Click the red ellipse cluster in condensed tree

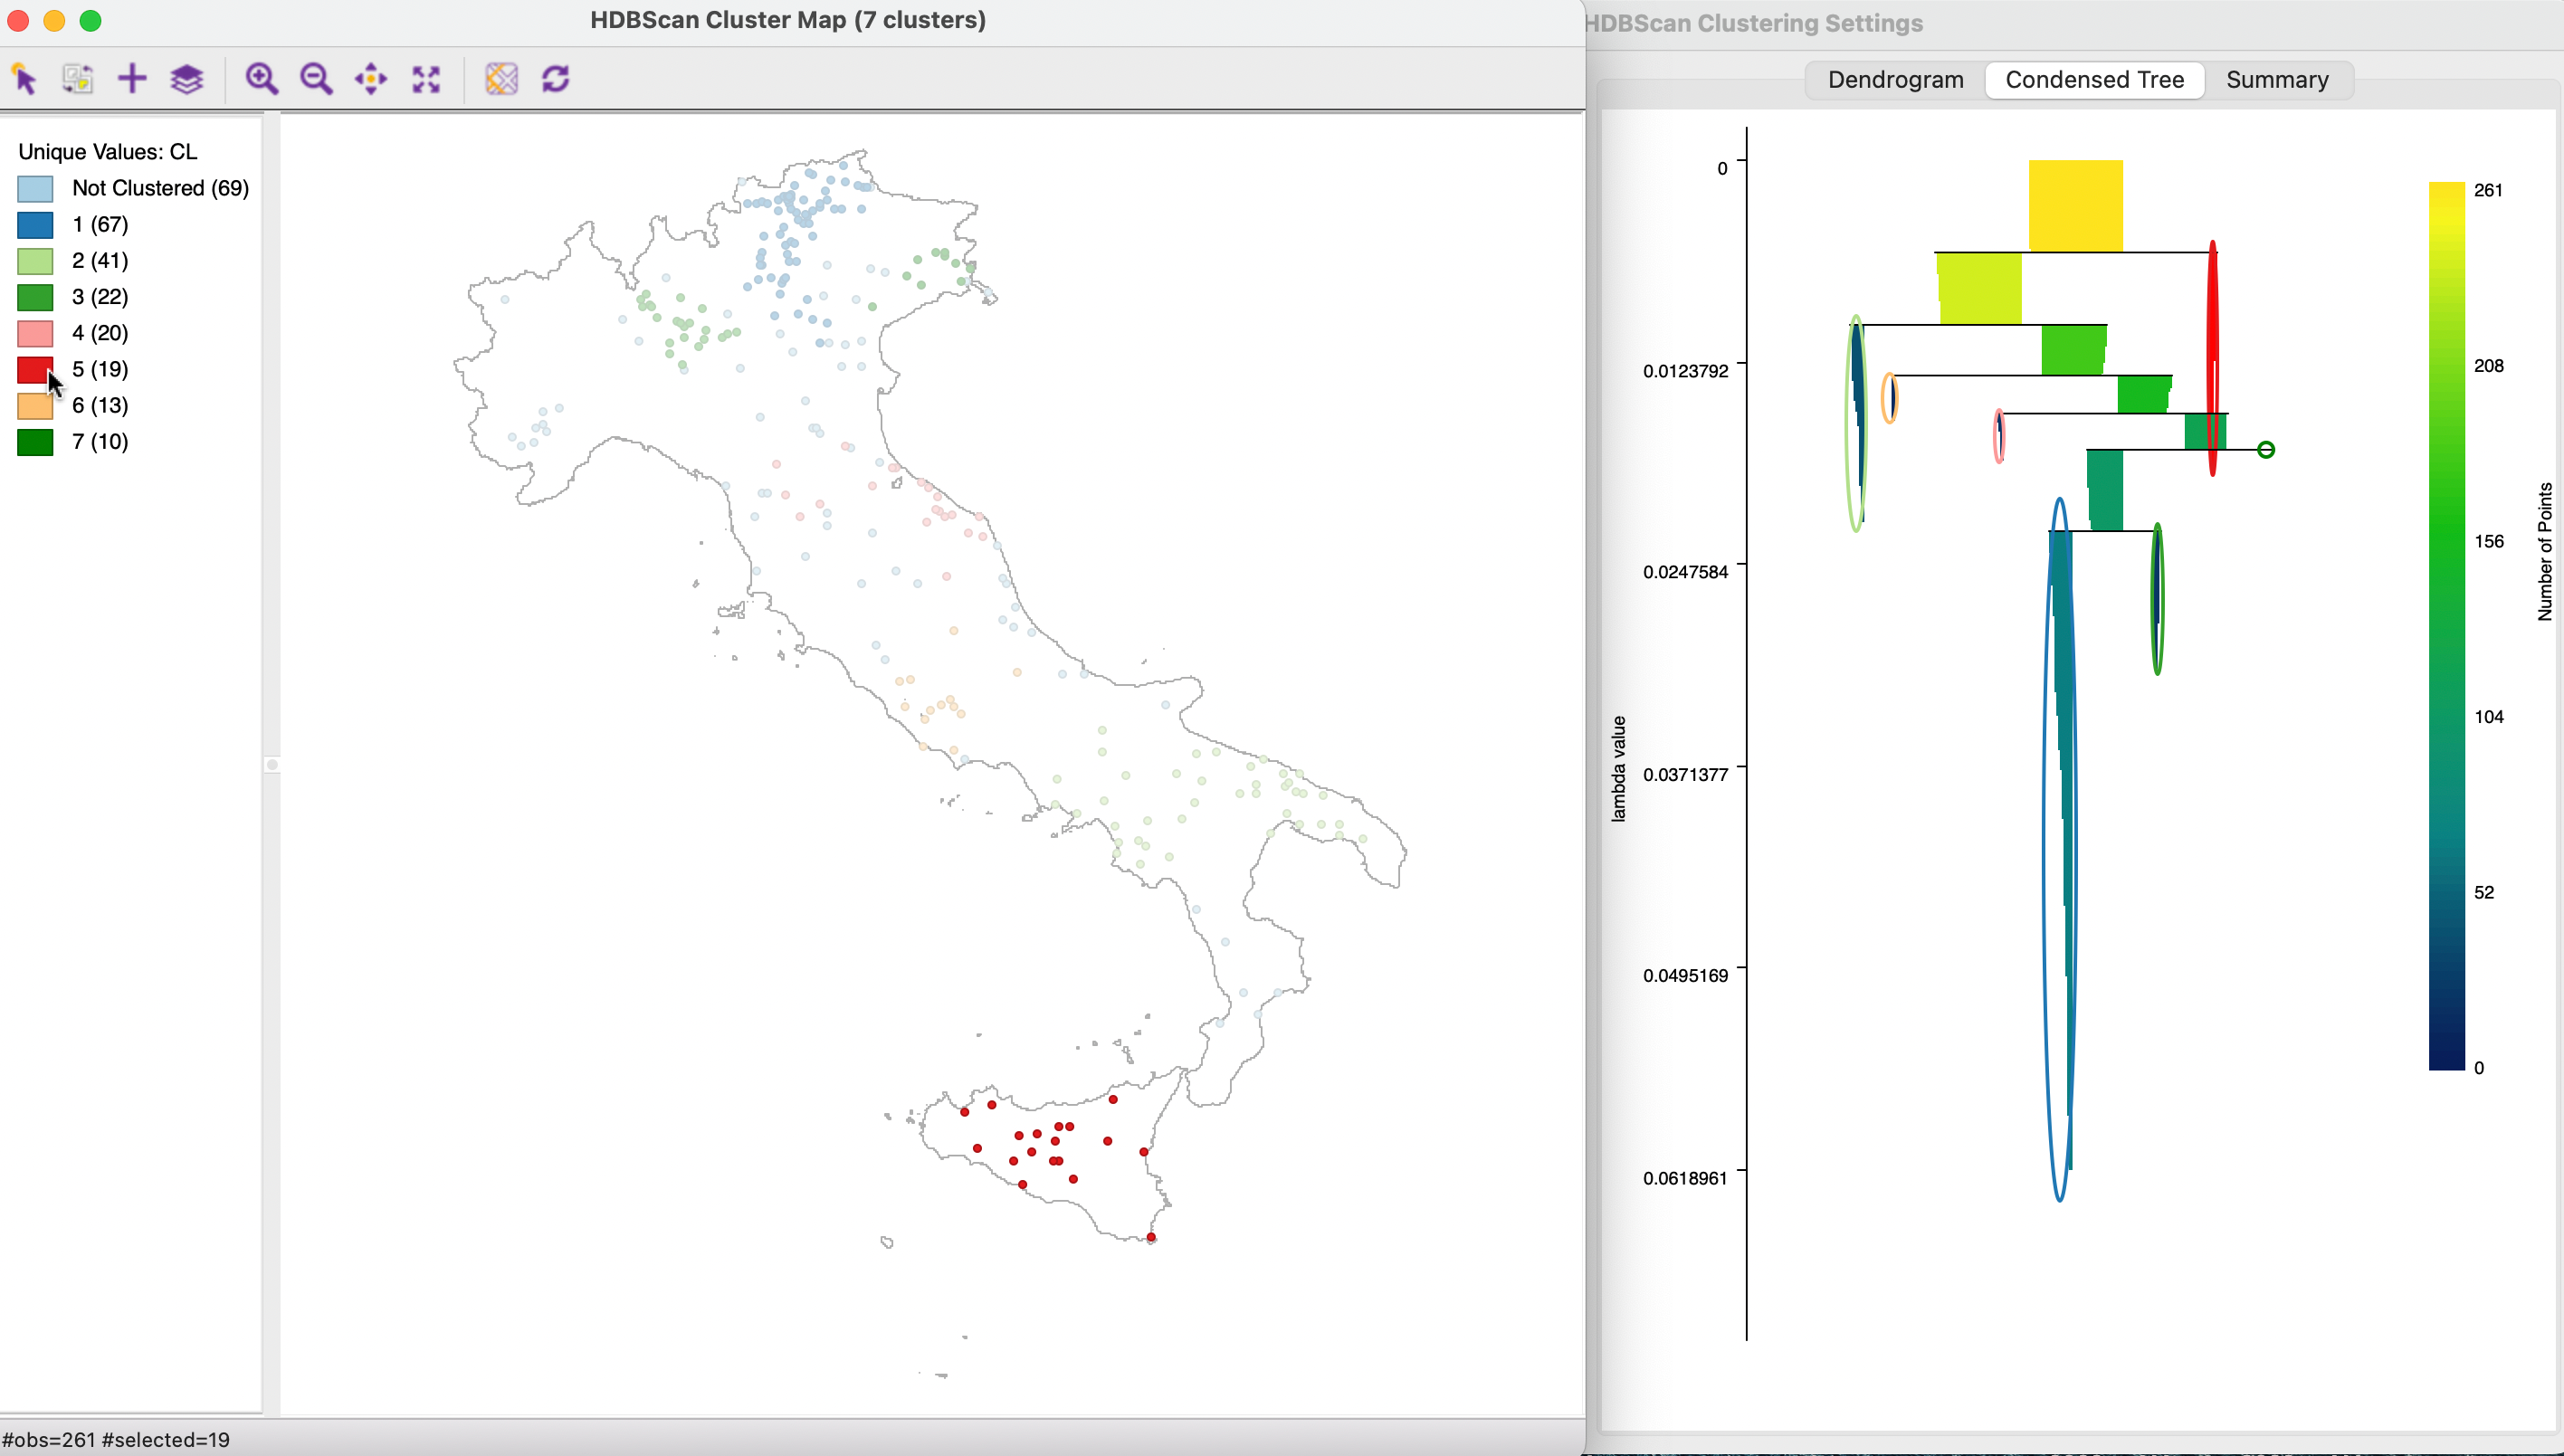click(2212, 358)
